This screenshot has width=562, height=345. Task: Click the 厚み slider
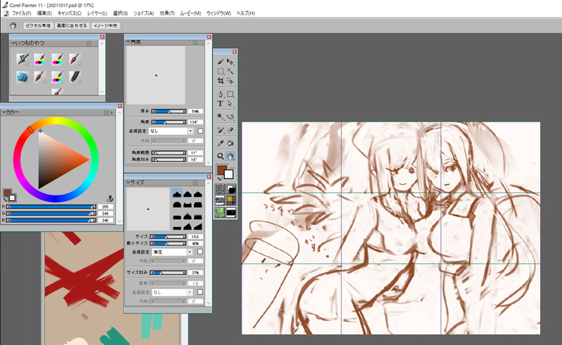pyautogui.click(x=169, y=111)
